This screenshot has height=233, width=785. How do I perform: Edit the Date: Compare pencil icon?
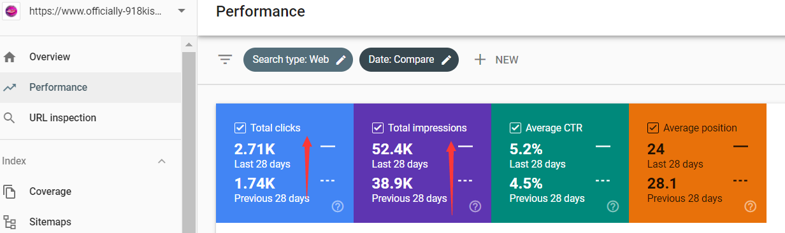pos(447,60)
